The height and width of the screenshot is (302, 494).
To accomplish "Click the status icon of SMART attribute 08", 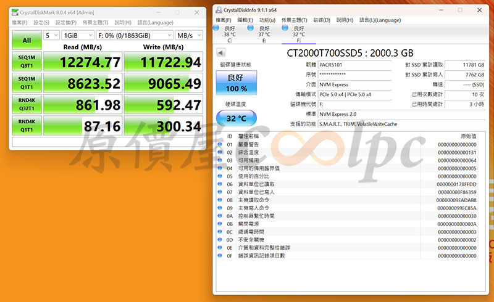I will (x=220, y=200).
